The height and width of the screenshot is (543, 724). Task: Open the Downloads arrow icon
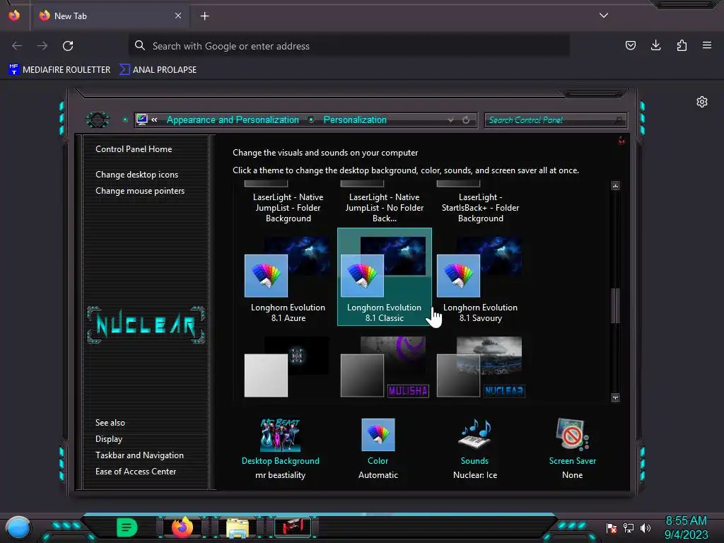coord(655,45)
